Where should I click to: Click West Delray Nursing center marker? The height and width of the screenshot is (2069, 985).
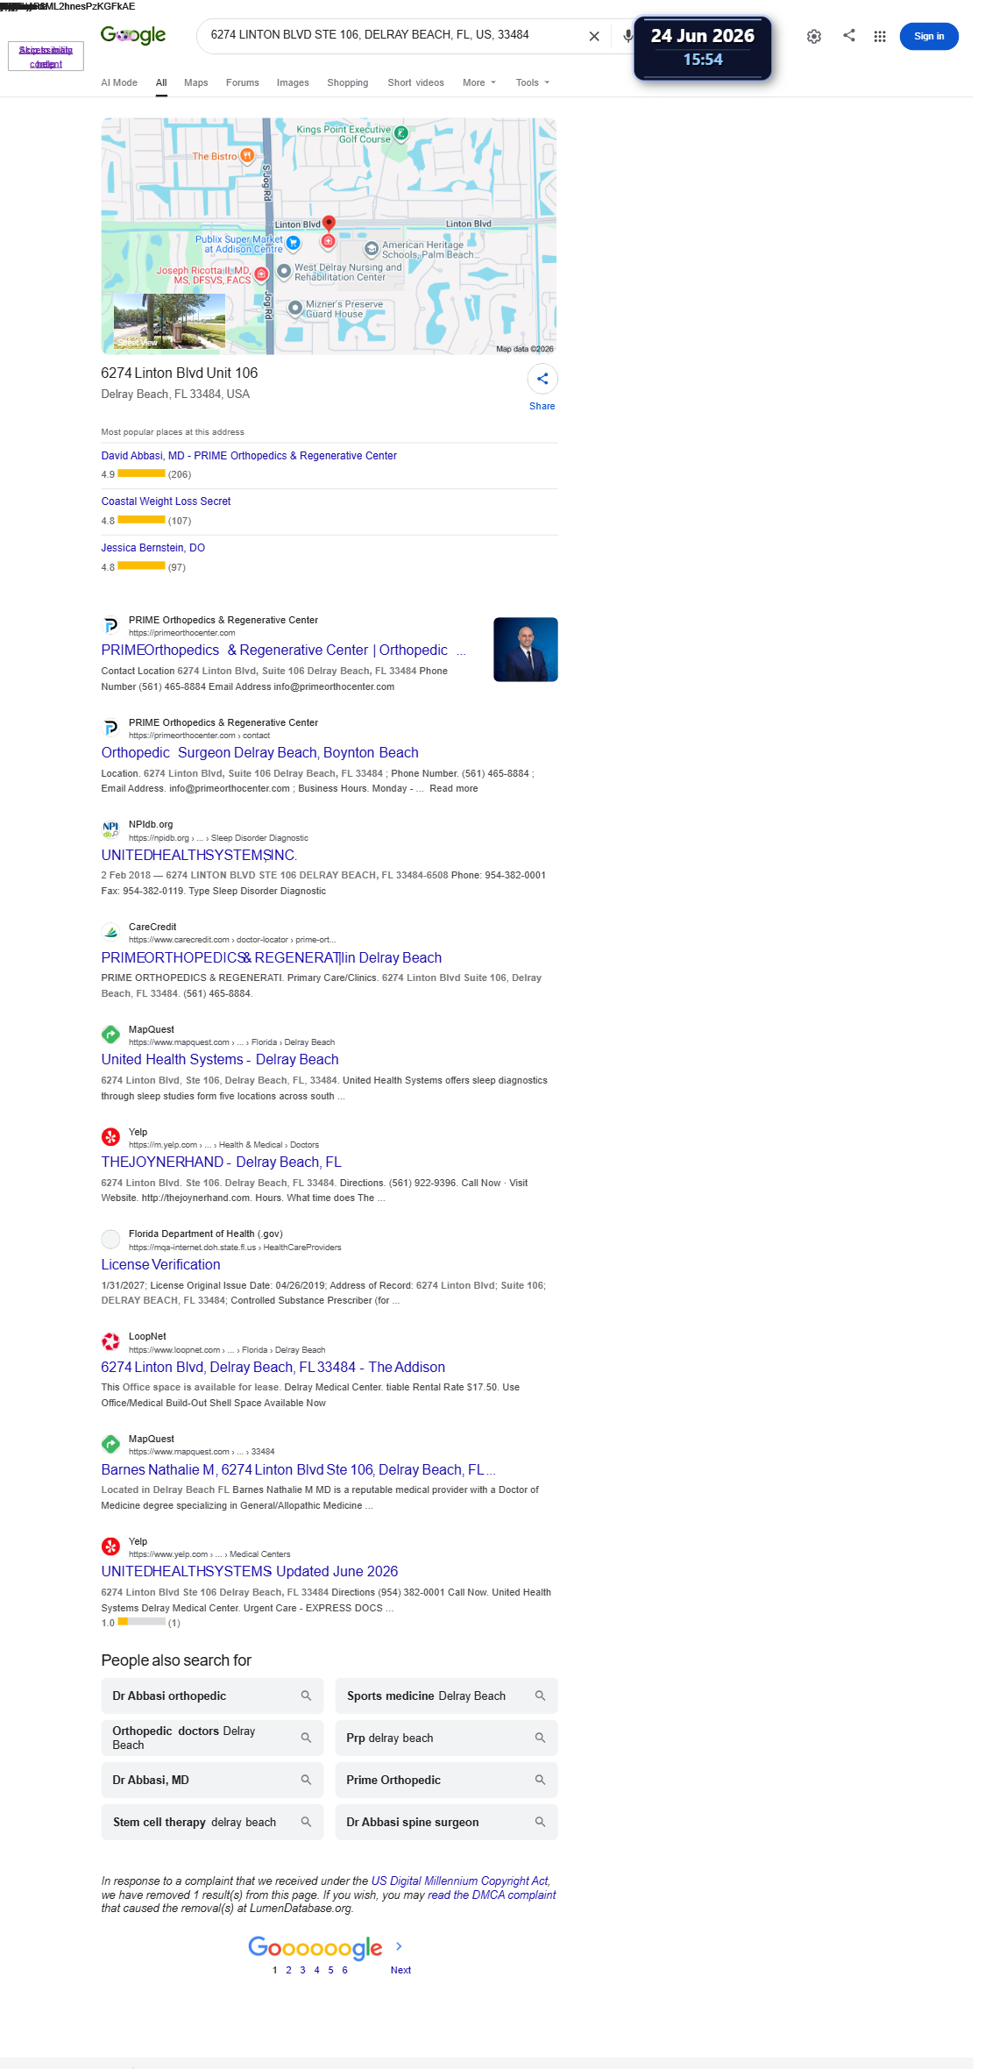284,272
